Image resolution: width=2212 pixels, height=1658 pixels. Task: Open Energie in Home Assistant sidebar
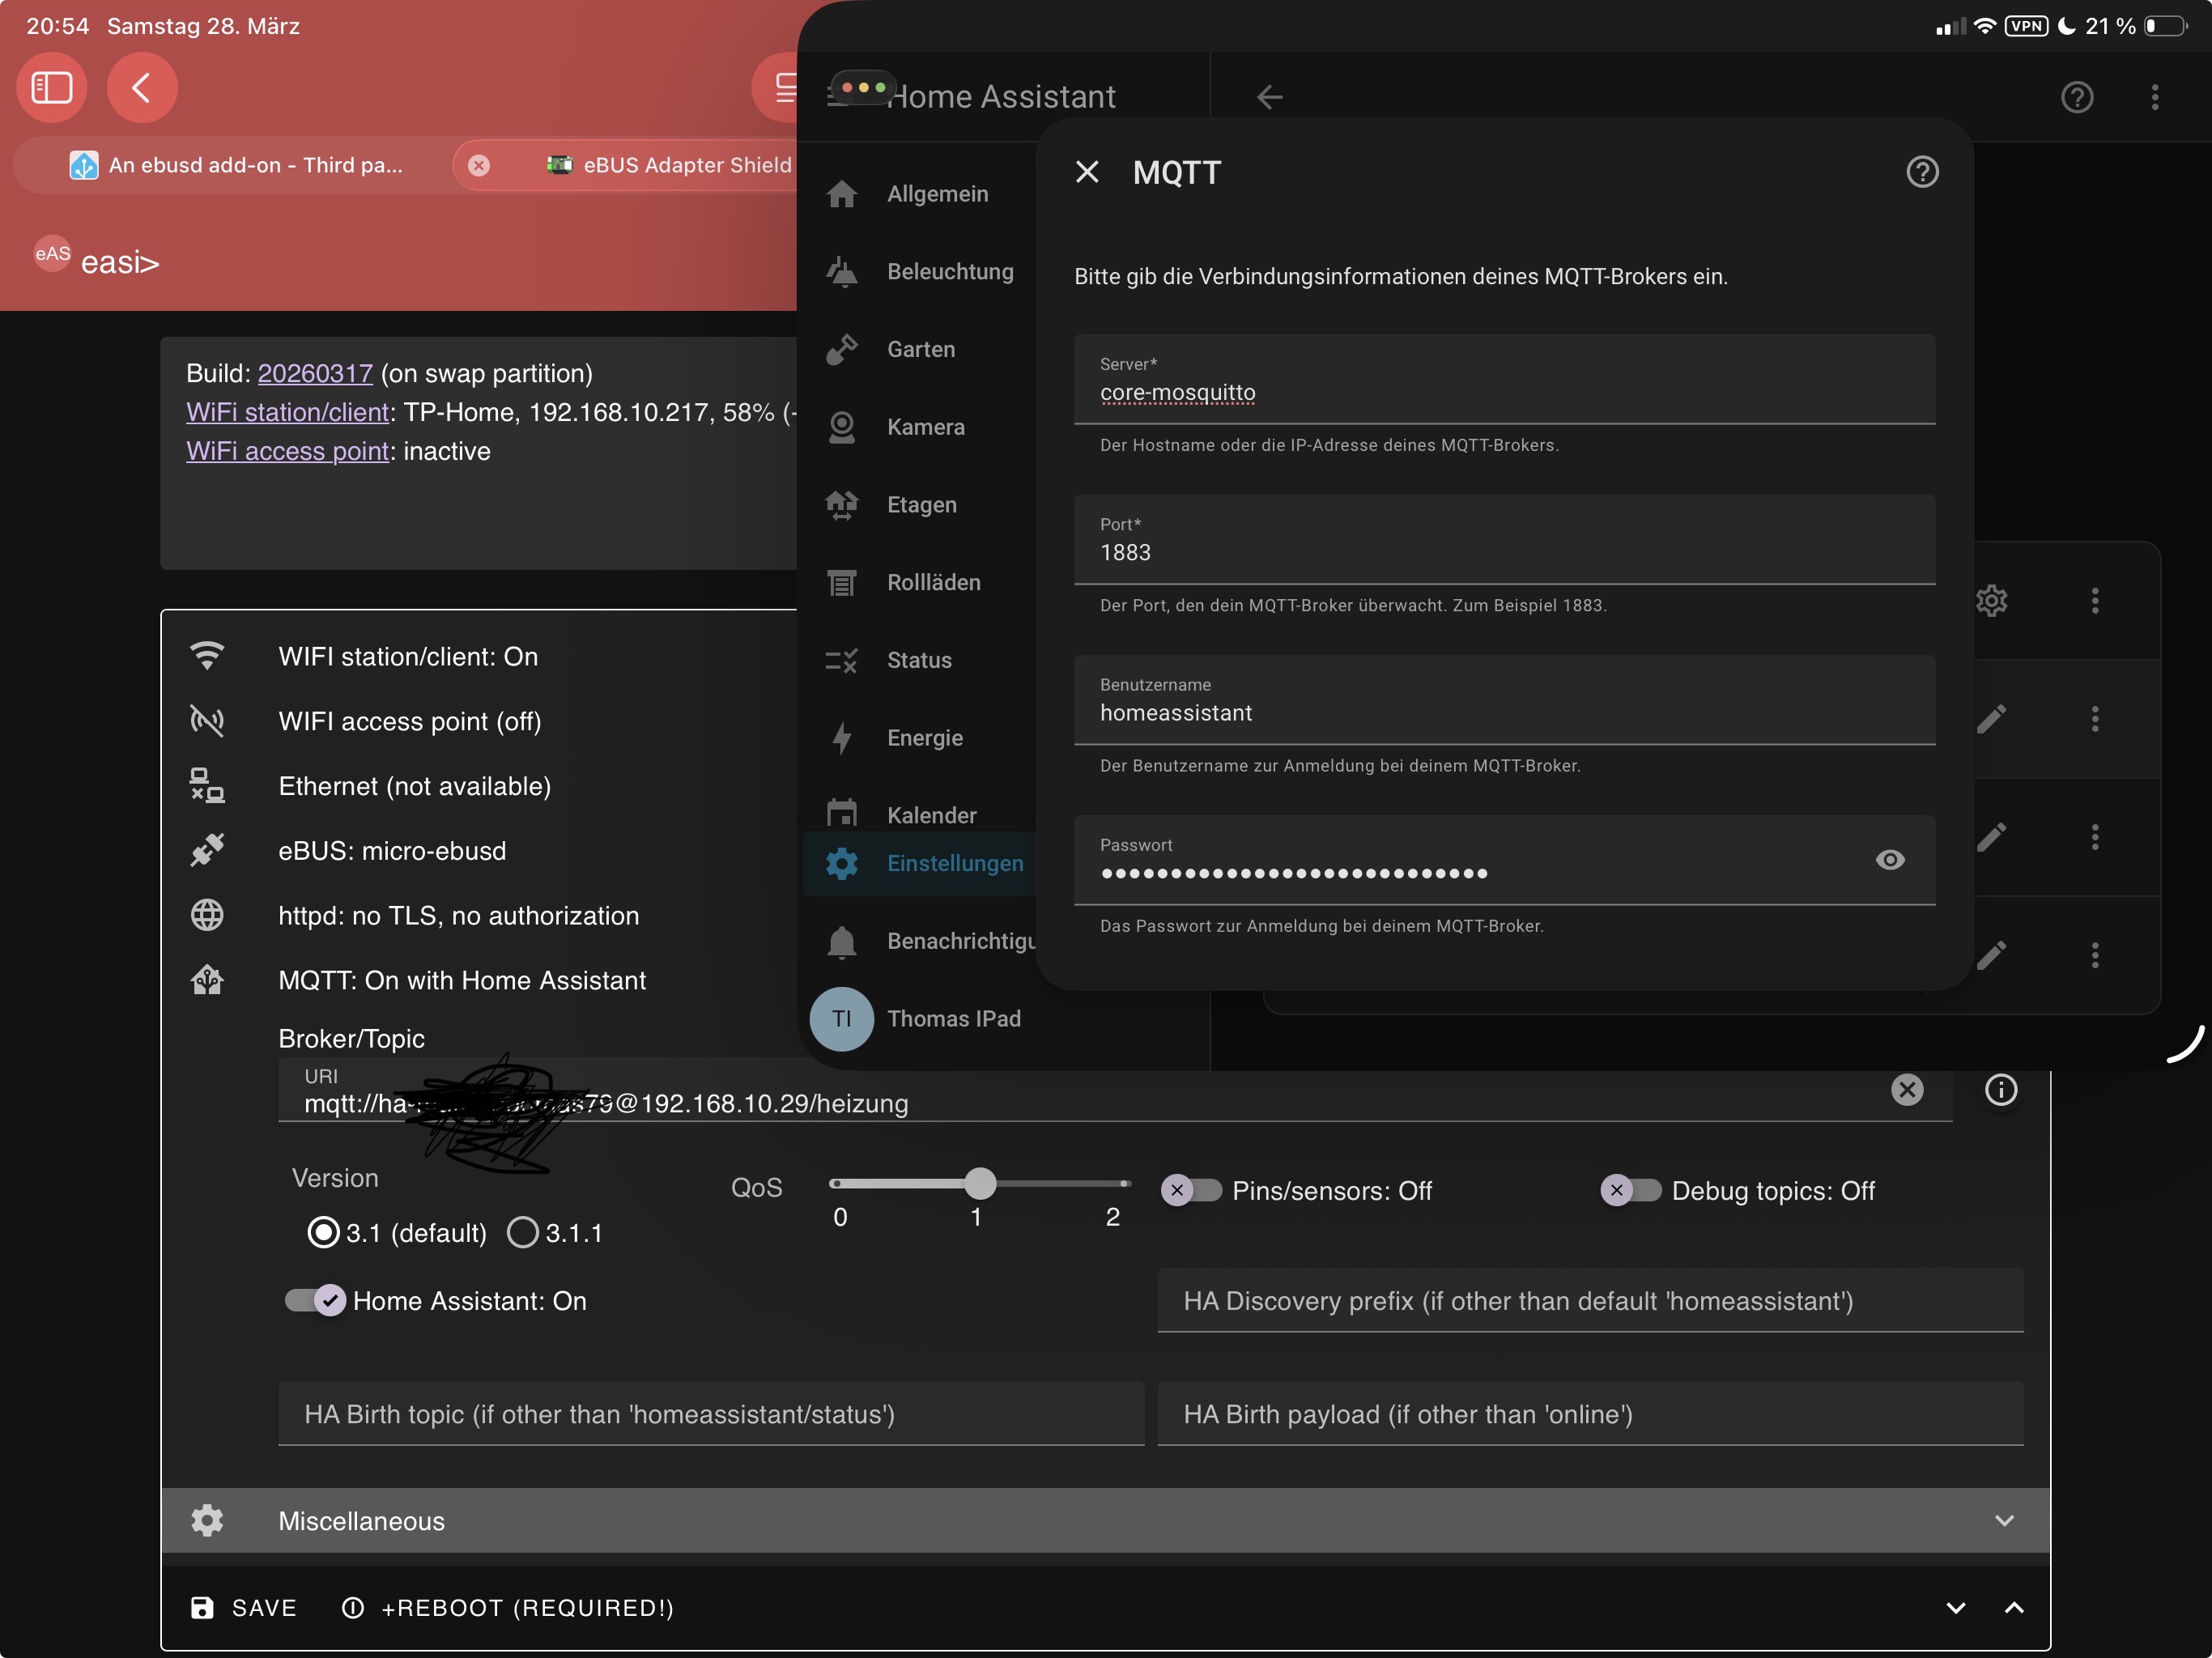tap(920, 738)
